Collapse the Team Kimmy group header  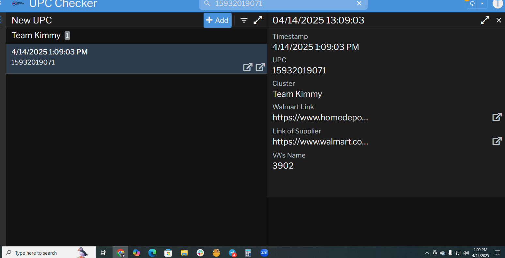click(36, 36)
